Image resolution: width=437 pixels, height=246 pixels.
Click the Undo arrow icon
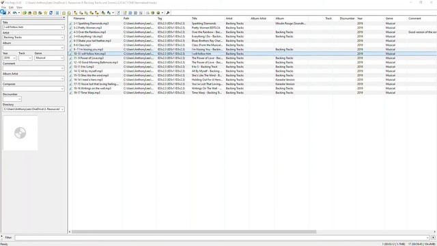[x=14, y=13]
